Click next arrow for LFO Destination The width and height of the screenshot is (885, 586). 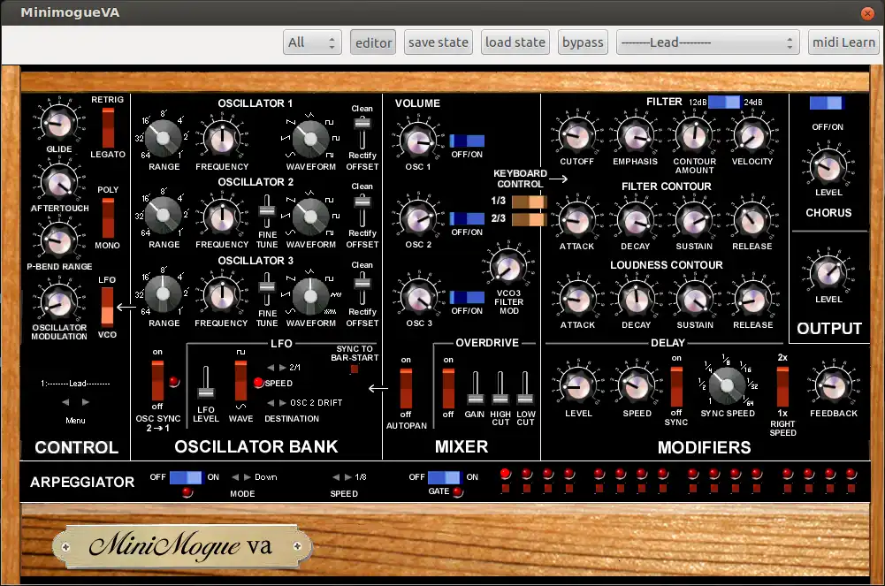(x=283, y=403)
